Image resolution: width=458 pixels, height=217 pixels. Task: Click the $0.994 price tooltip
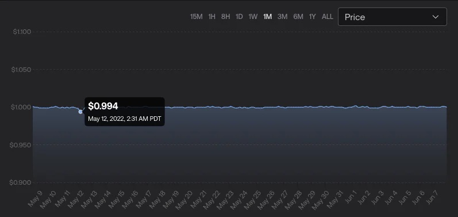click(125, 112)
